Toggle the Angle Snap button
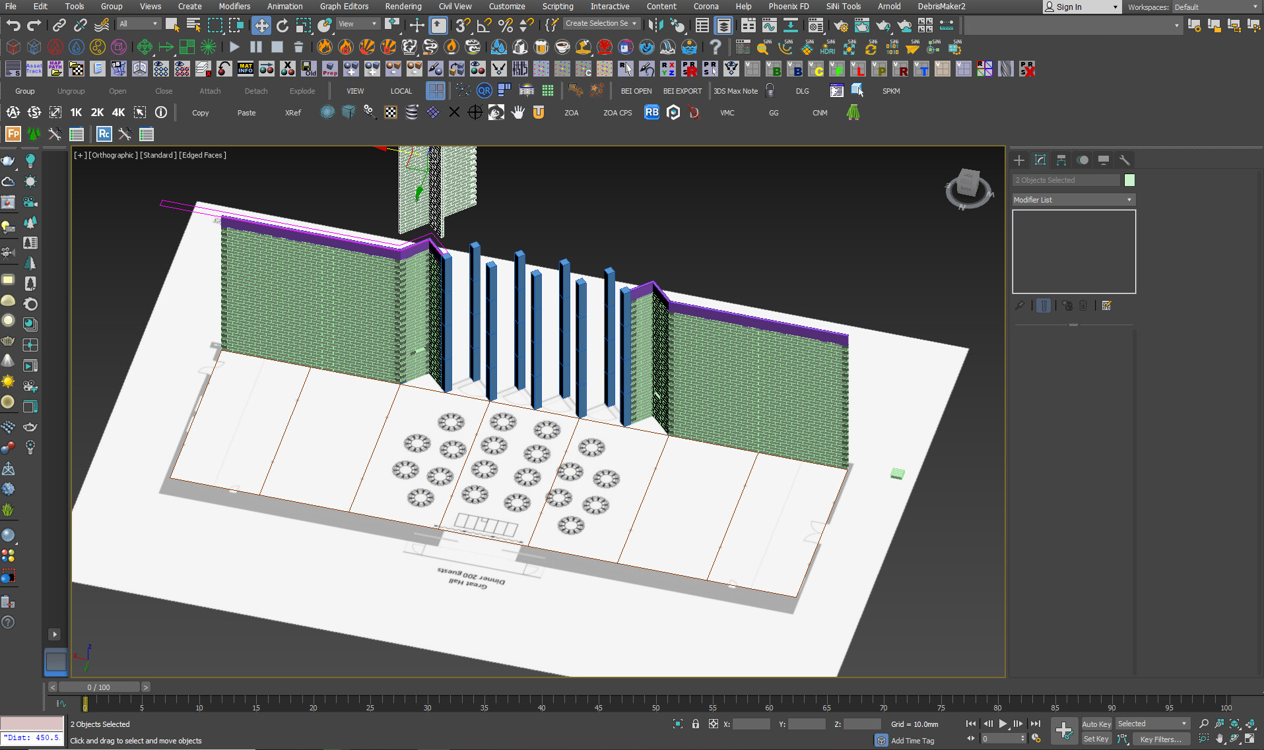1264x750 pixels. click(x=484, y=25)
